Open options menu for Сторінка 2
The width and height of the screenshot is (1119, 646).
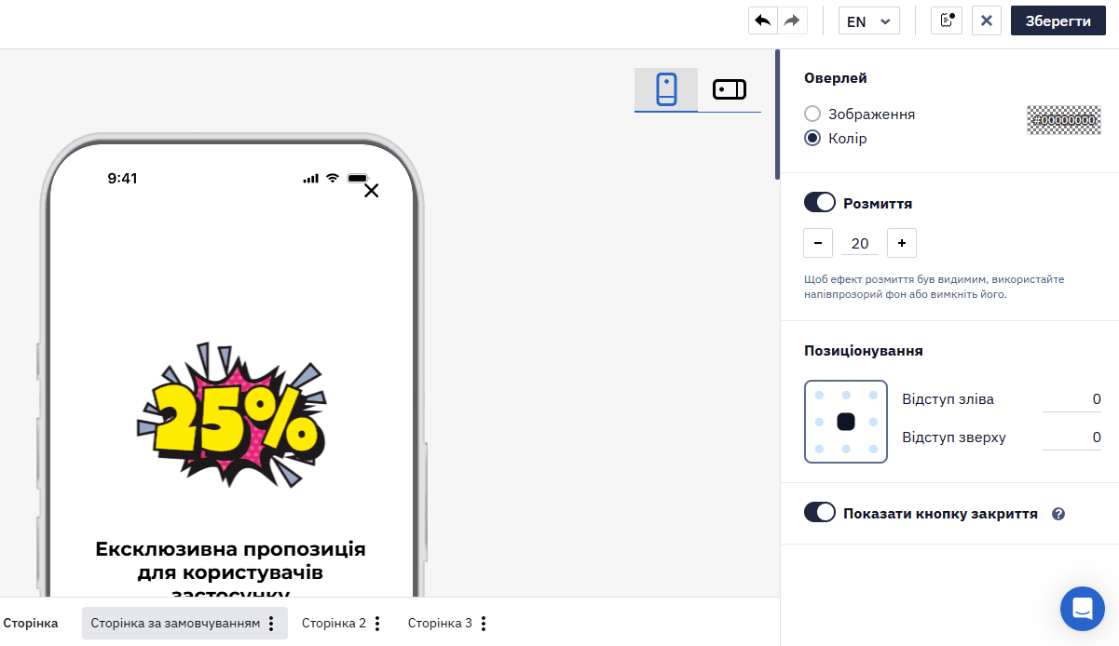[377, 624]
